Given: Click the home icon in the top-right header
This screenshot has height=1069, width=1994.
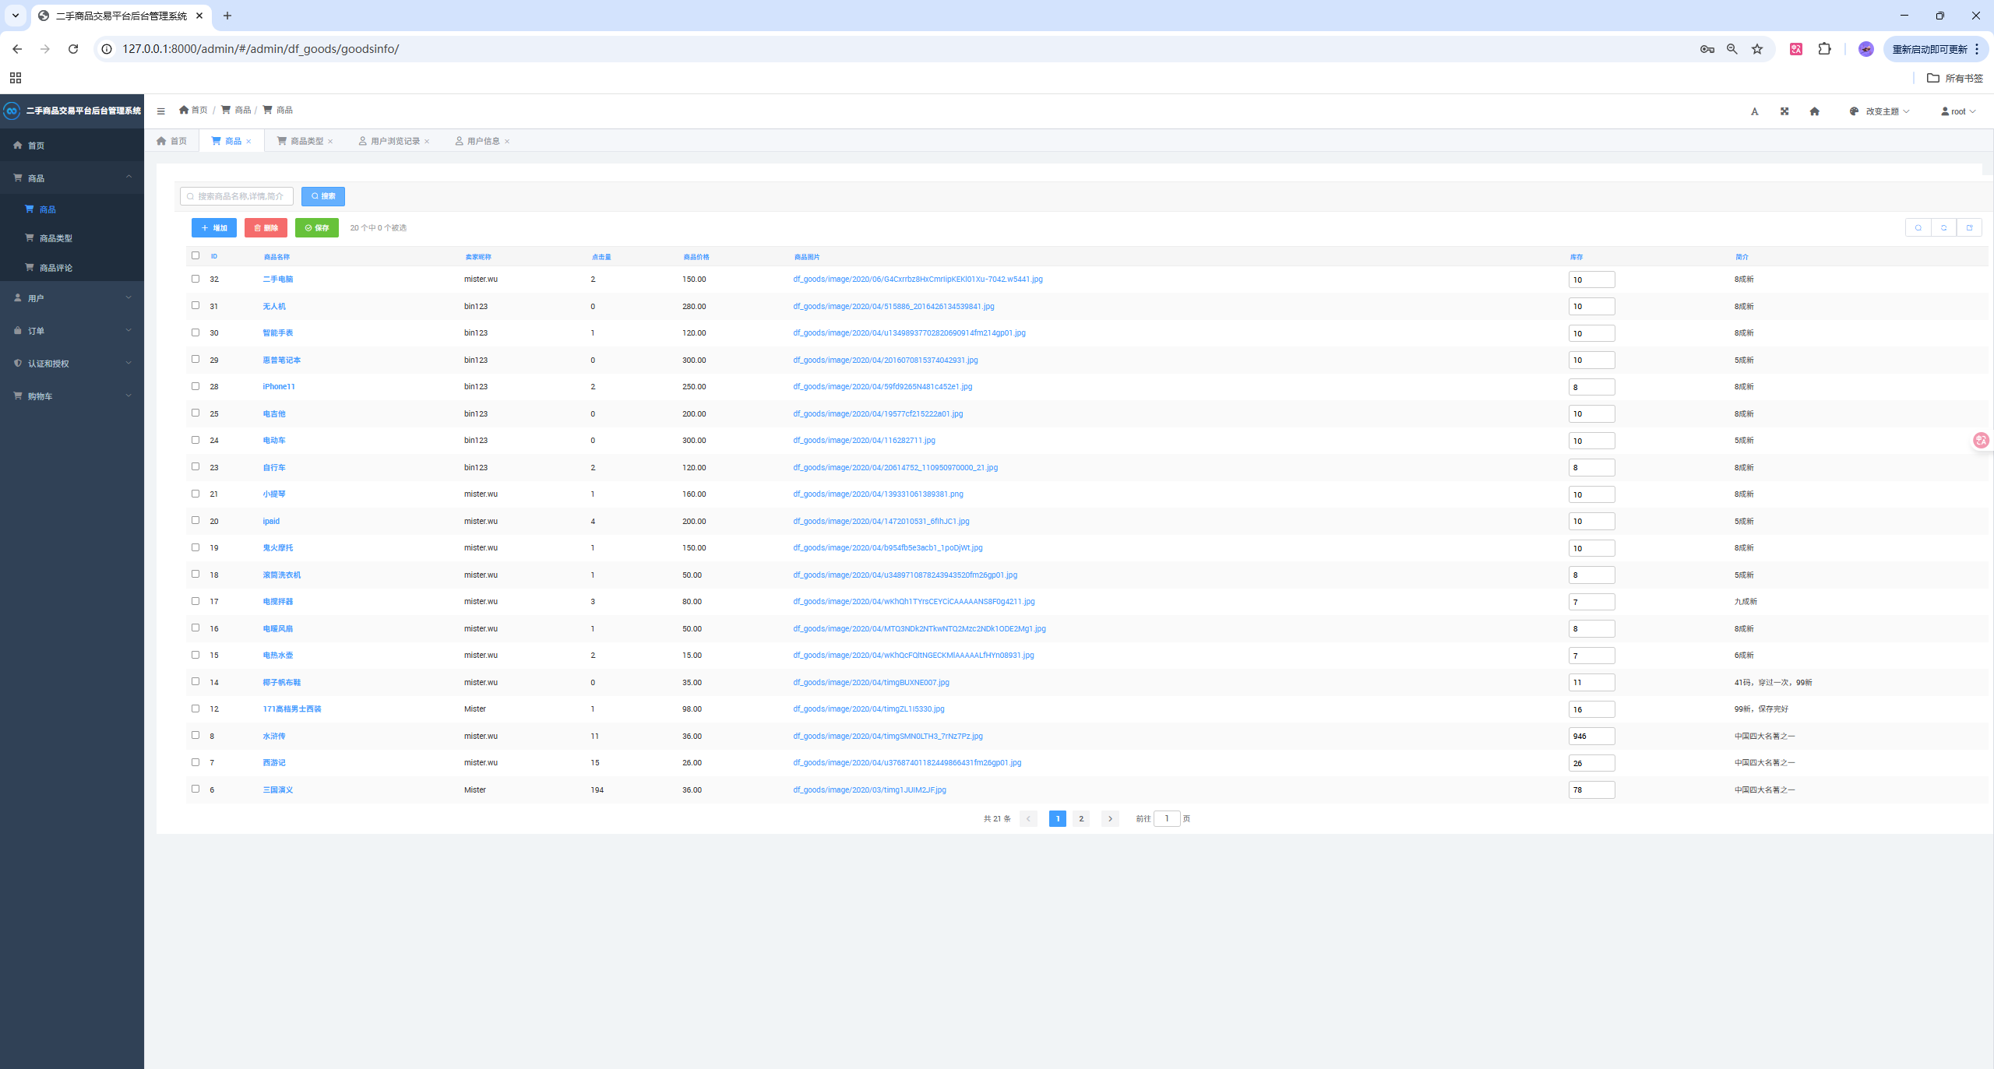Looking at the screenshot, I should tap(1814, 111).
